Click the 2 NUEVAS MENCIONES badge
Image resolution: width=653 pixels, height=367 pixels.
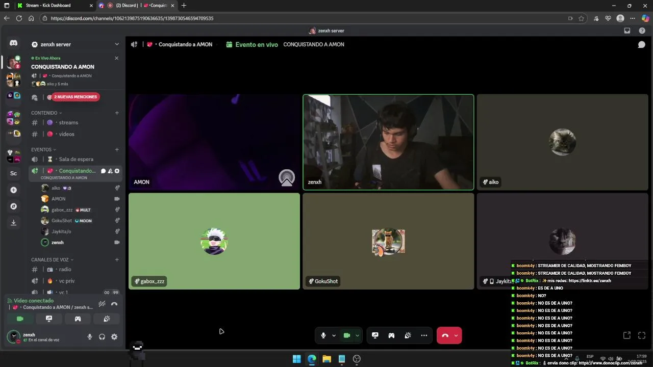[x=74, y=97]
